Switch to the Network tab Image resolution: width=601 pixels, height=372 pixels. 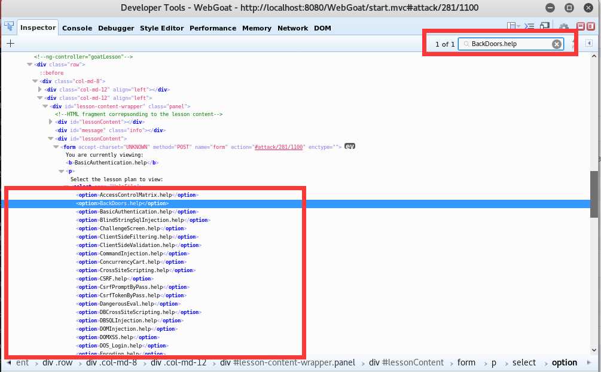click(x=293, y=28)
